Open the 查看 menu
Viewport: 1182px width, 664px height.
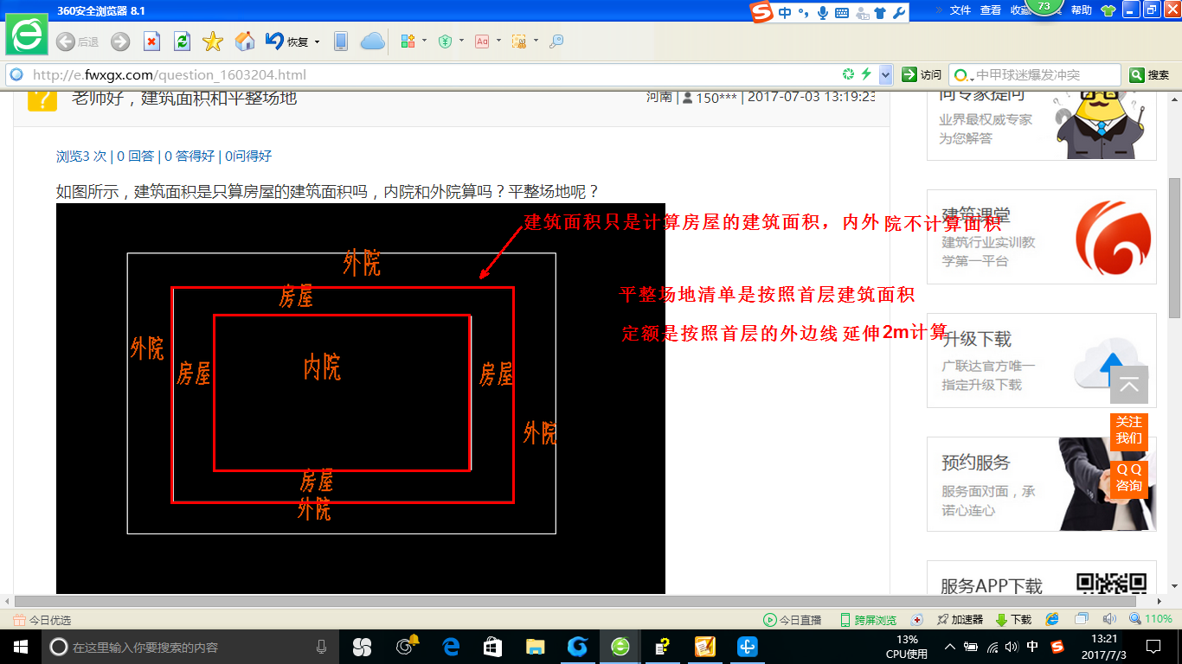point(991,10)
